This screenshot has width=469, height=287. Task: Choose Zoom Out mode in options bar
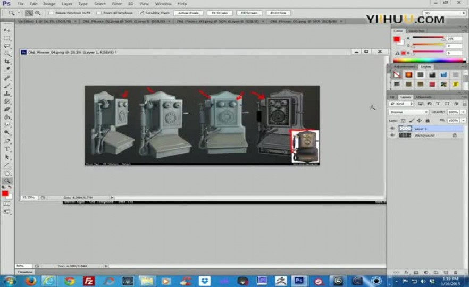pos(38,13)
